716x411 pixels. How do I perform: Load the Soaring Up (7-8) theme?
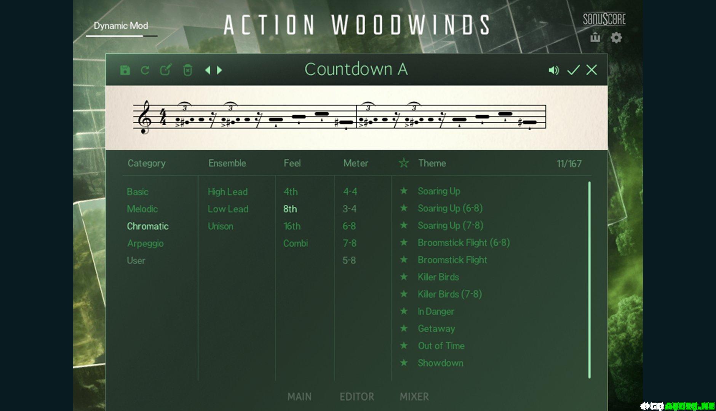[x=451, y=225]
